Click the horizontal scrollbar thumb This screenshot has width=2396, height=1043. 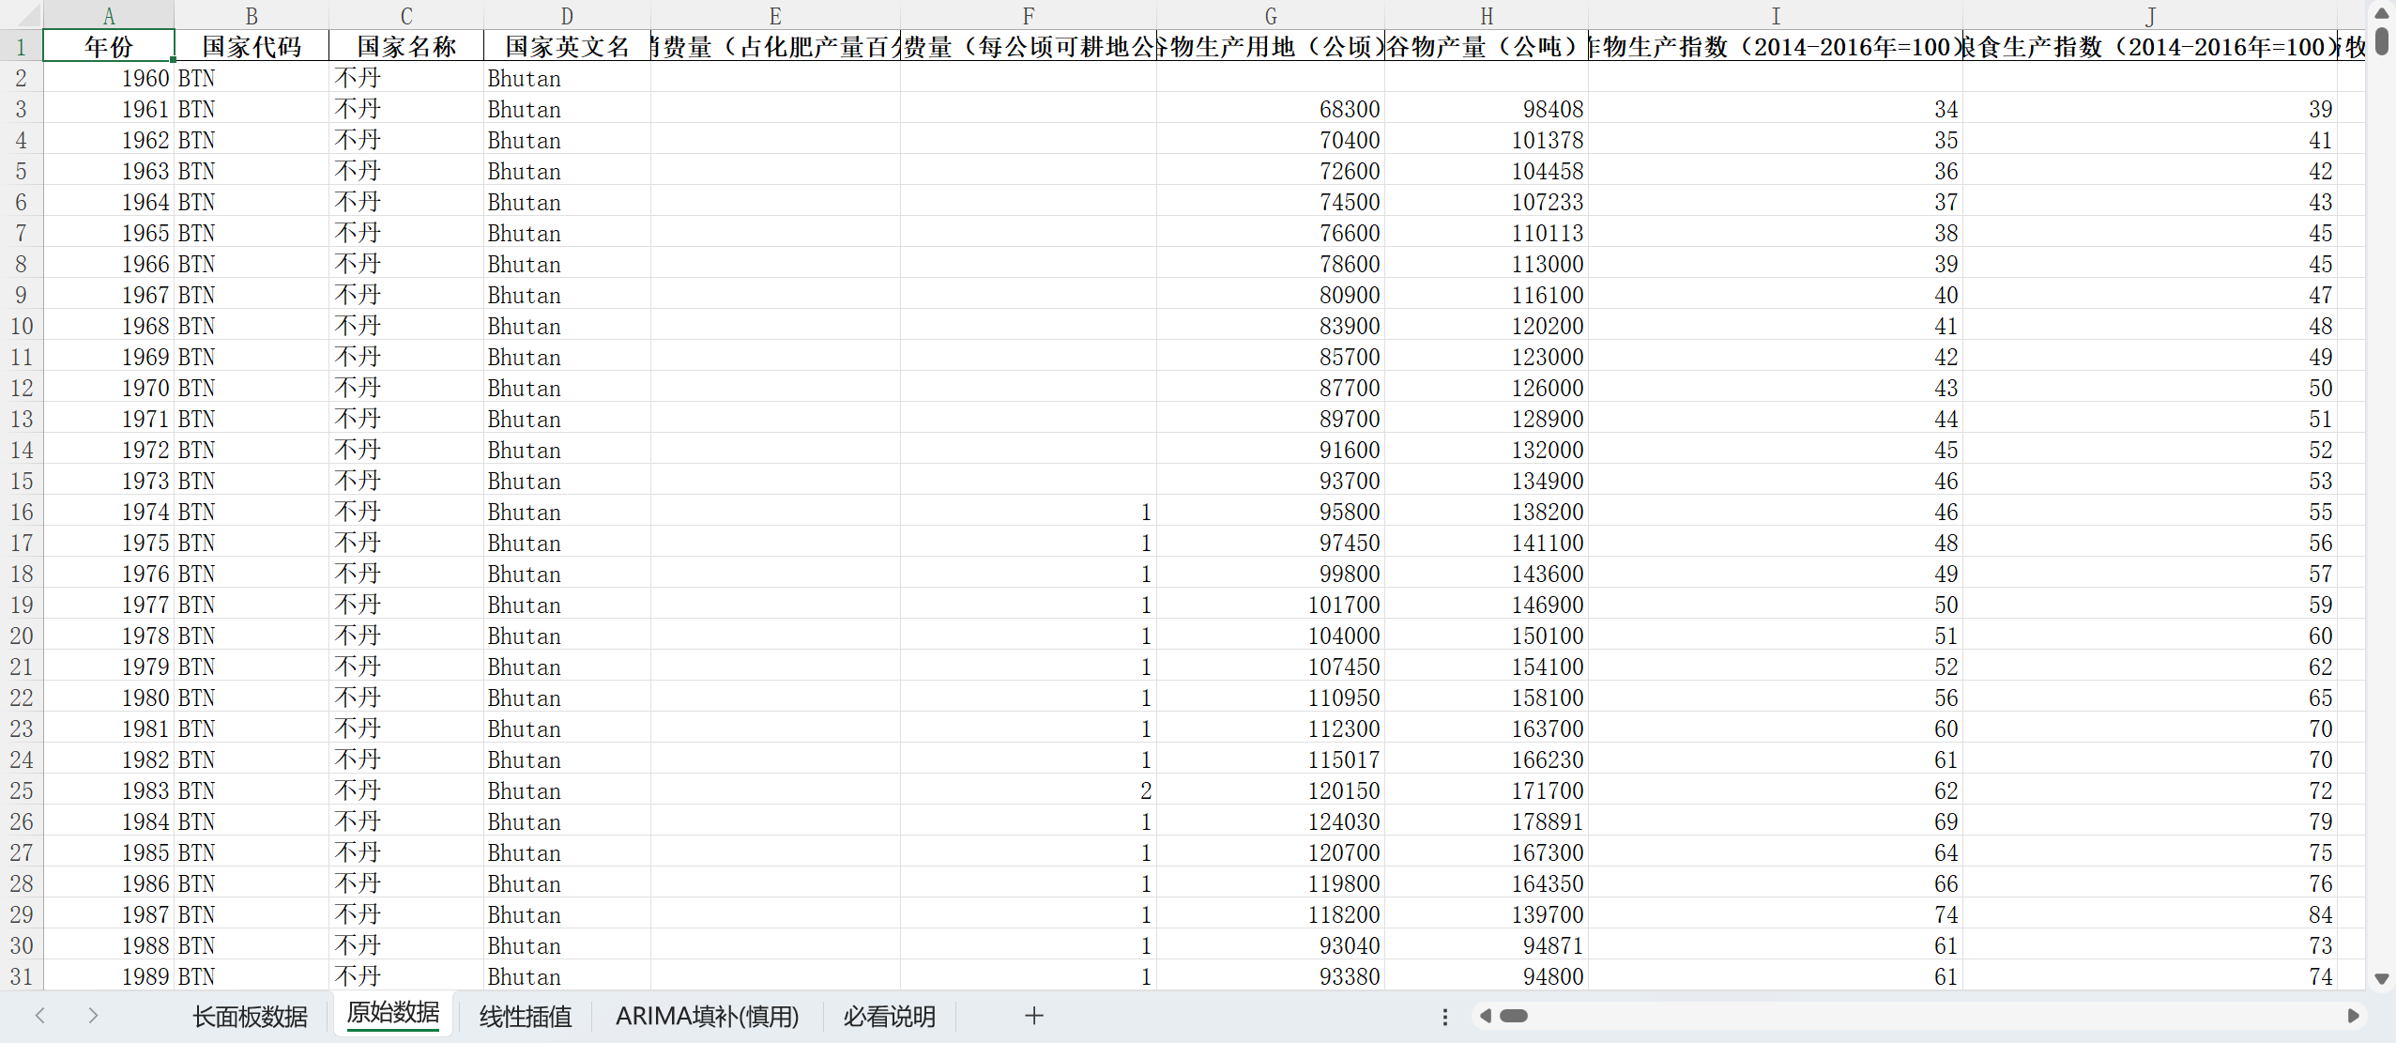(x=1513, y=1016)
